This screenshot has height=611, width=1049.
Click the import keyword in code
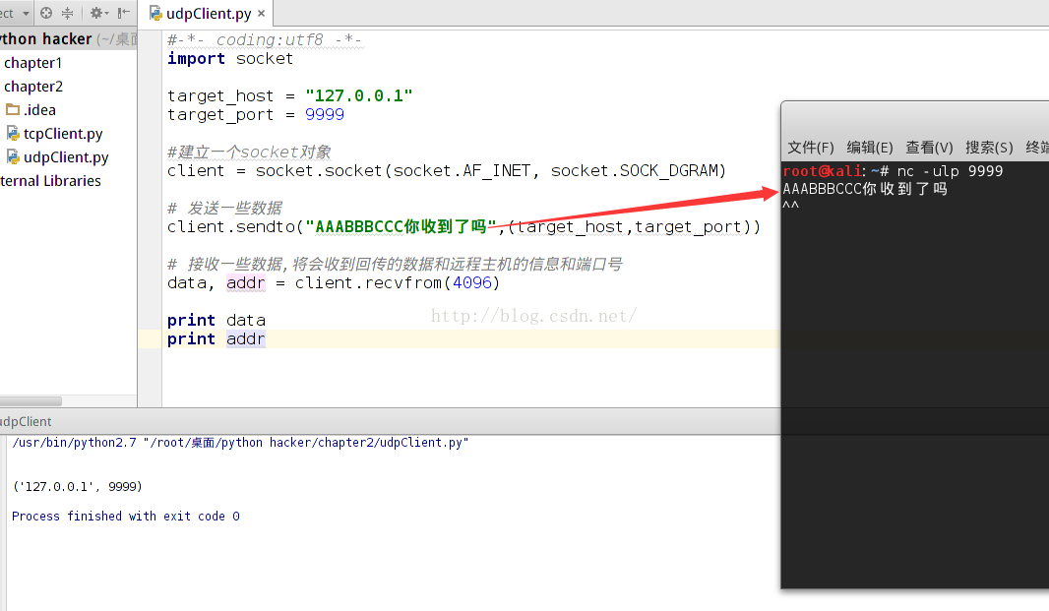click(x=196, y=59)
